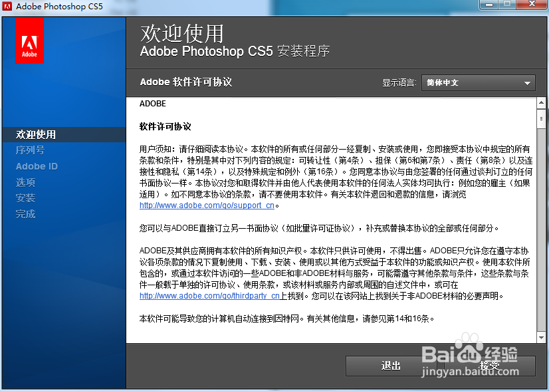Click the ADOBE heading in license text
The image size is (549, 391).
[x=153, y=104]
